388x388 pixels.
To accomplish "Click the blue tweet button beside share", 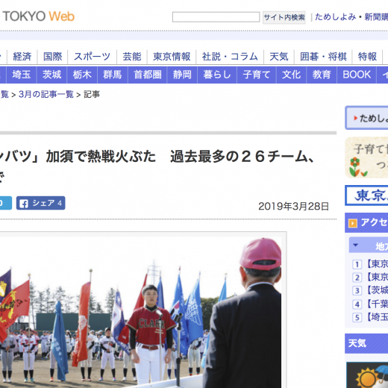I will (5, 203).
